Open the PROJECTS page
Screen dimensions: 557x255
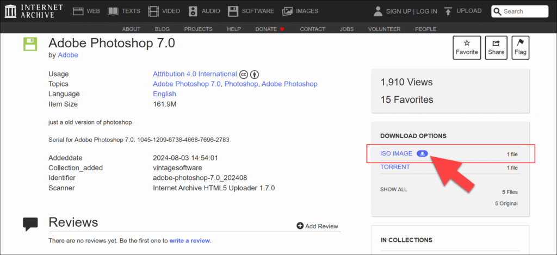click(198, 29)
